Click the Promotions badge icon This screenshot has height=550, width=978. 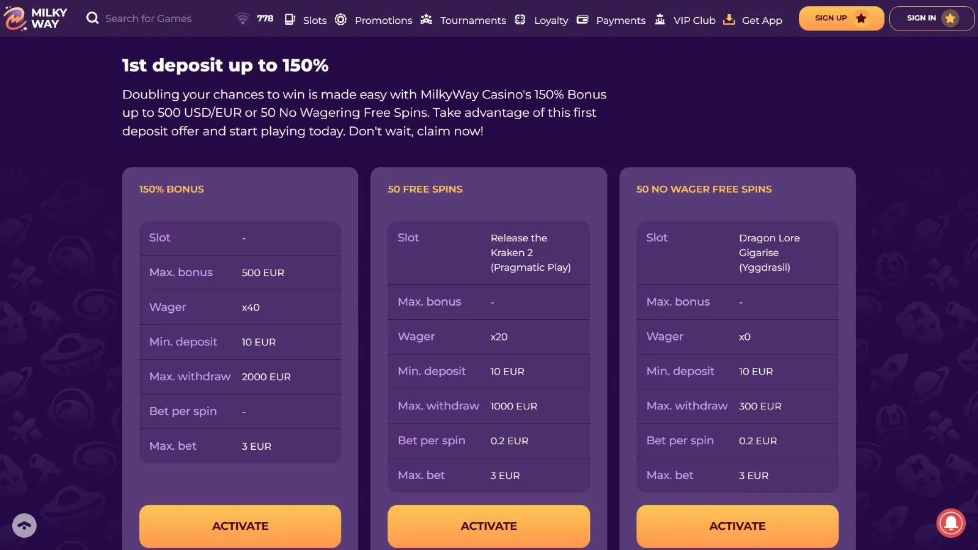coord(341,20)
